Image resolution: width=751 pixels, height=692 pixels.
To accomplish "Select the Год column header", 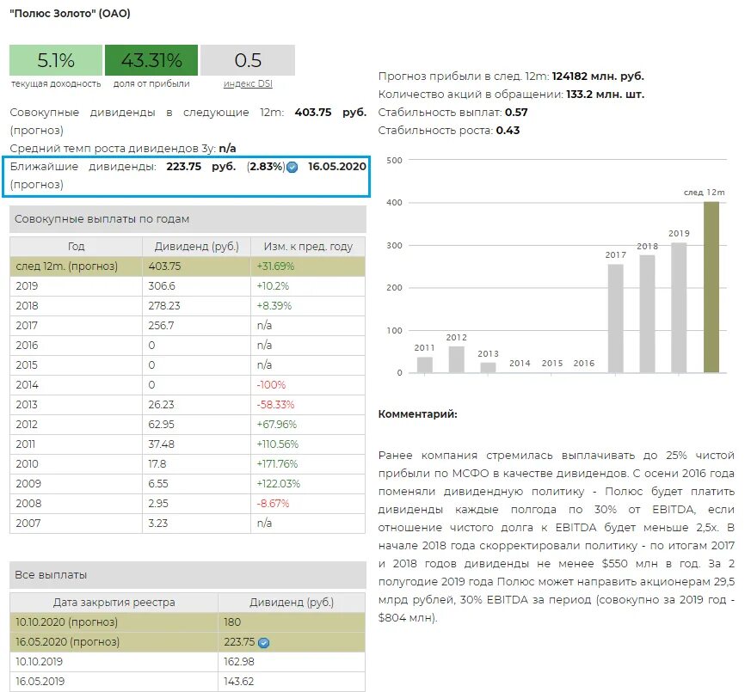I will tap(77, 247).
